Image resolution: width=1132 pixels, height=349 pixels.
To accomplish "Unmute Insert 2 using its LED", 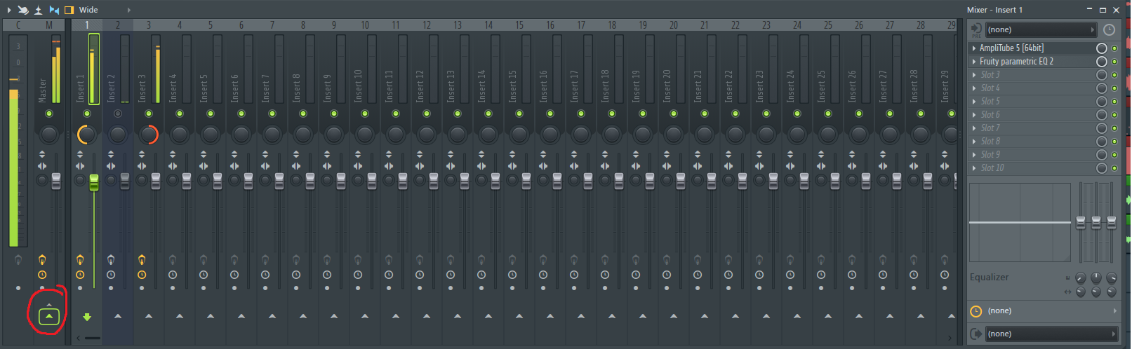I will coord(118,114).
